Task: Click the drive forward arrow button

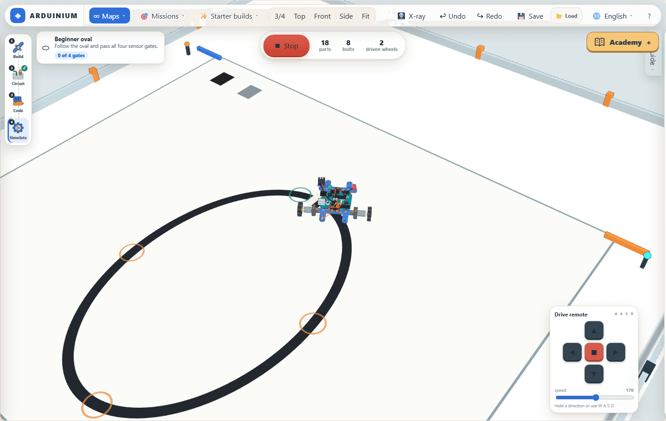Action: [594, 331]
